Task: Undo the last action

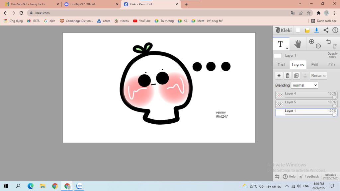Action: pyautogui.click(x=328, y=41)
